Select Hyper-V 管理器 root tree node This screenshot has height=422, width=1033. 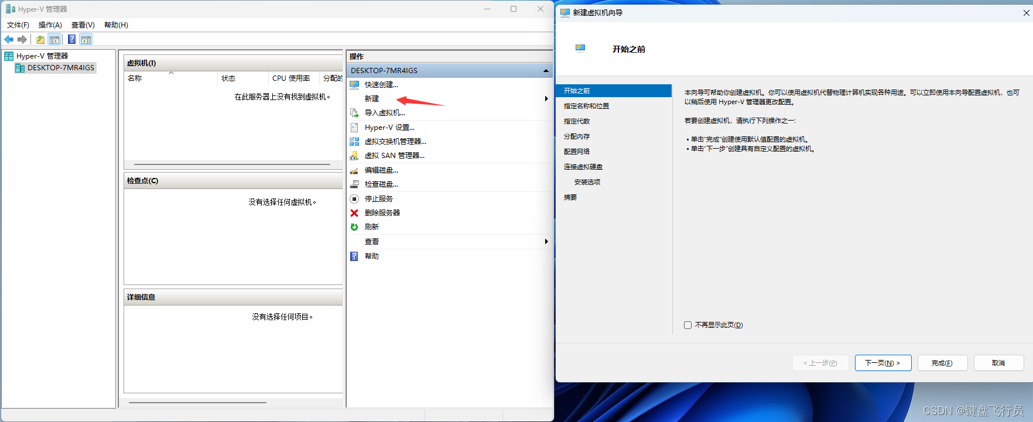42,56
